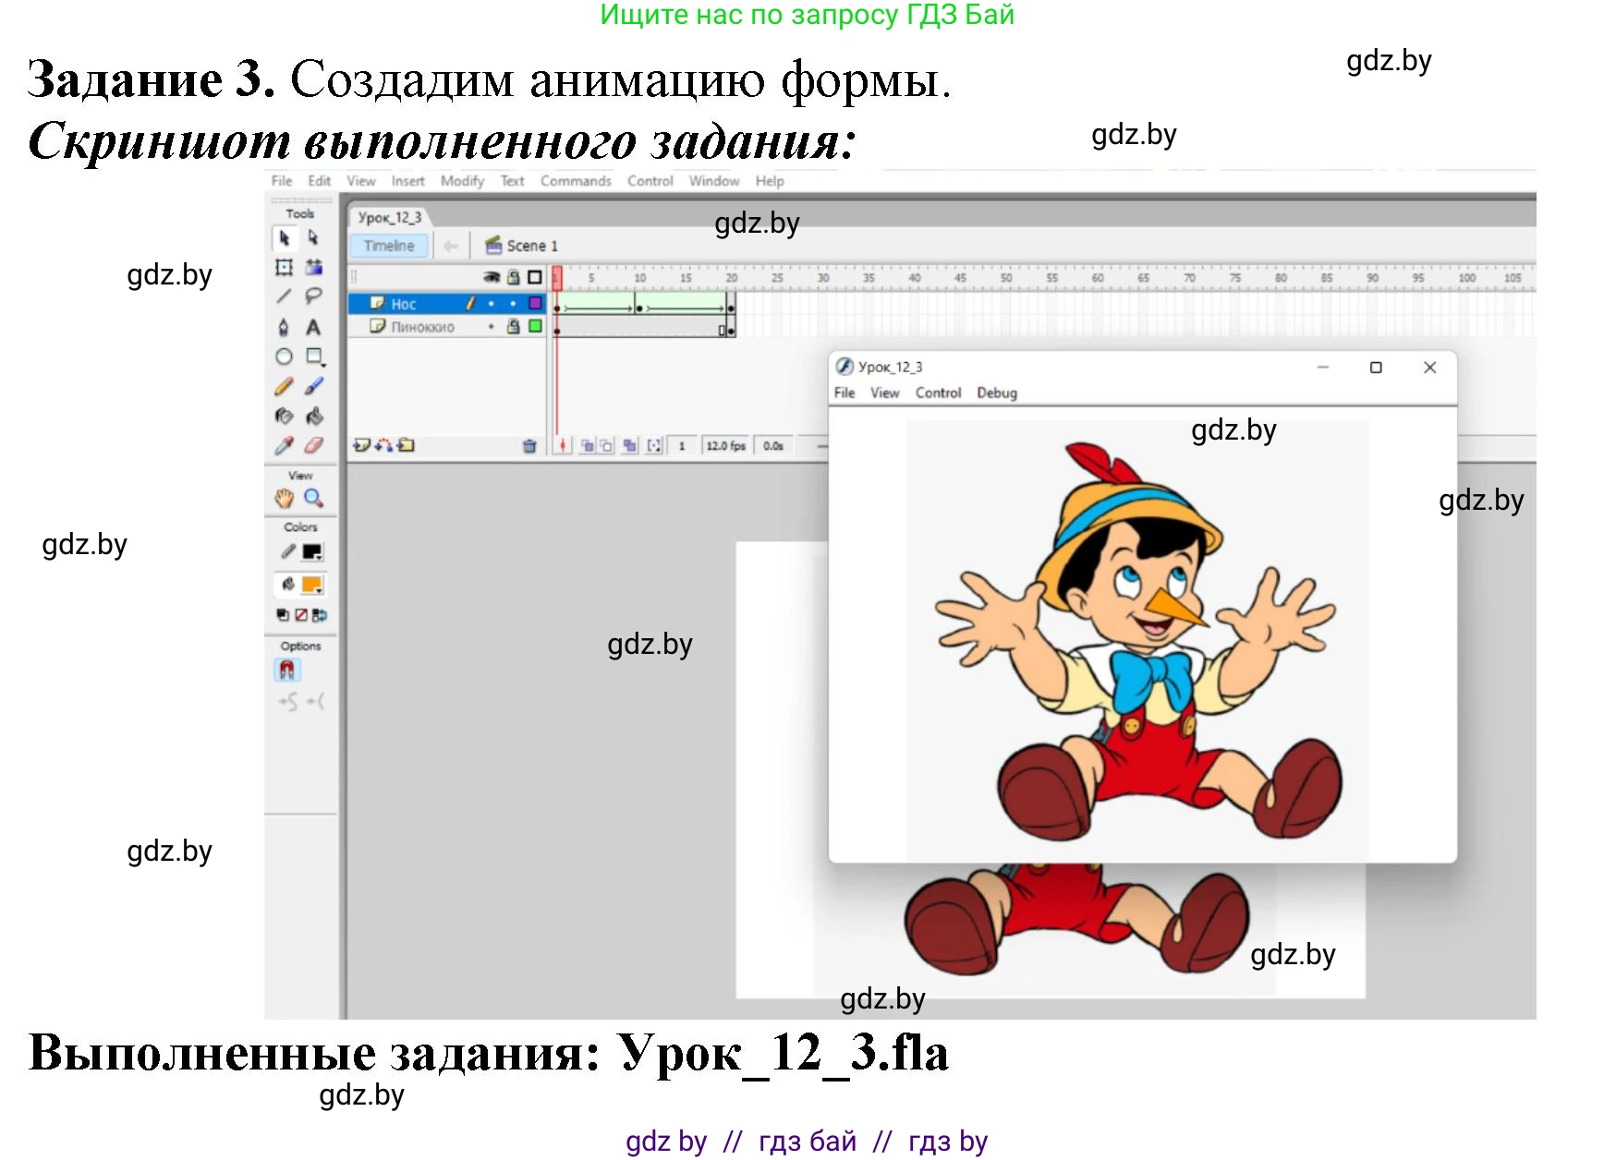Expand Rectangle tool options arrow
The width and height of the screenshot is (1616, 1160).
322,365
